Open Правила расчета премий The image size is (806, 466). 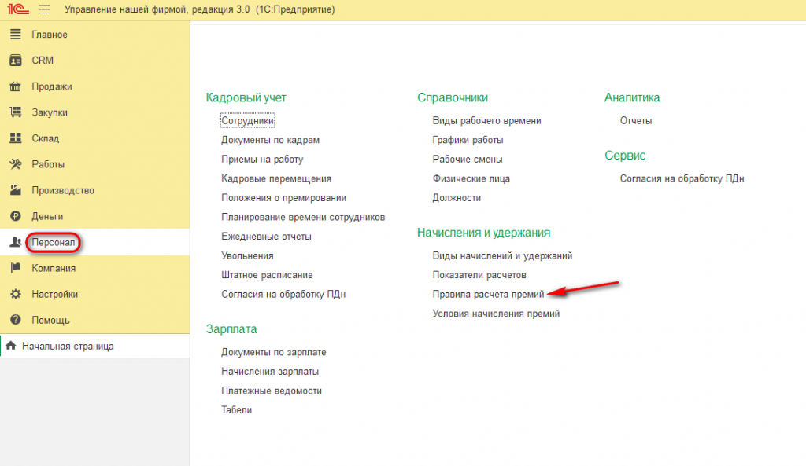[488, 294]
